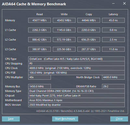Select the Memory Read result field
This screenshot has height=125, width=130.
point(40,20)
